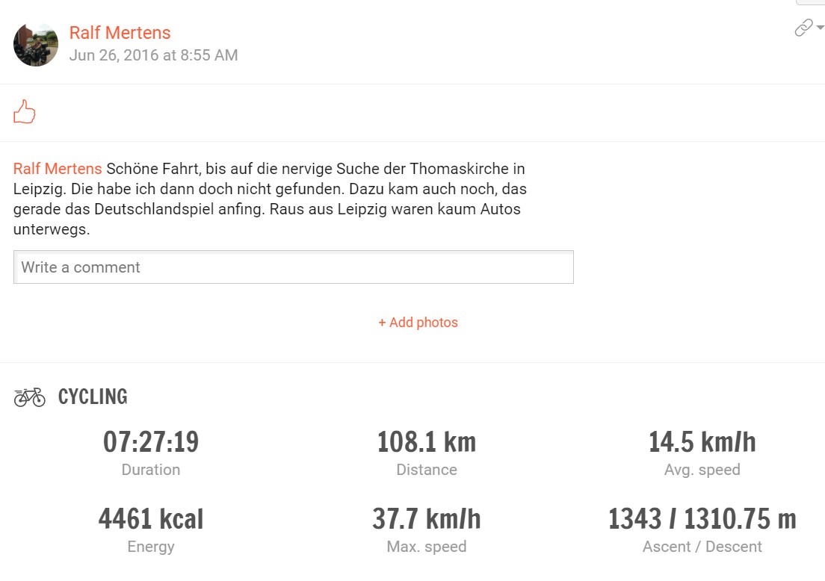
Task: Click the thumbs-up like icon
Action: (x=25, y=112)
